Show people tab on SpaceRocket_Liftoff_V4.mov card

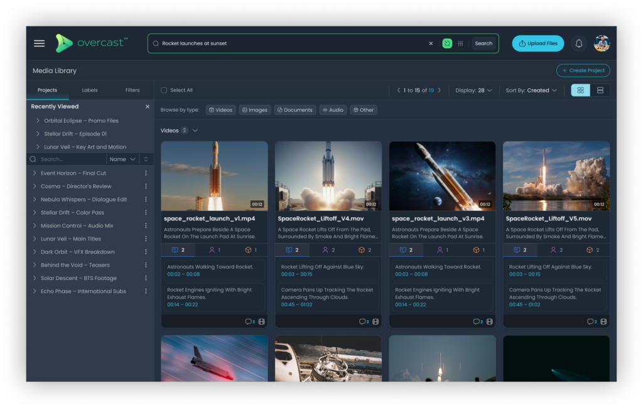point(328,250)
